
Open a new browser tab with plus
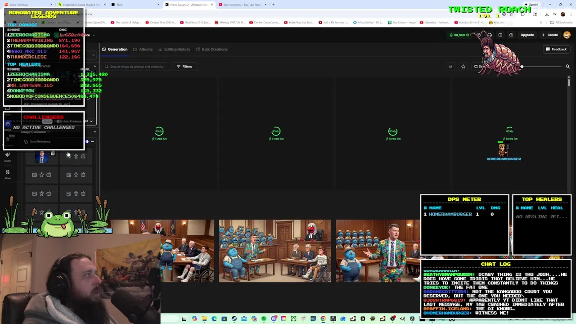273,4
